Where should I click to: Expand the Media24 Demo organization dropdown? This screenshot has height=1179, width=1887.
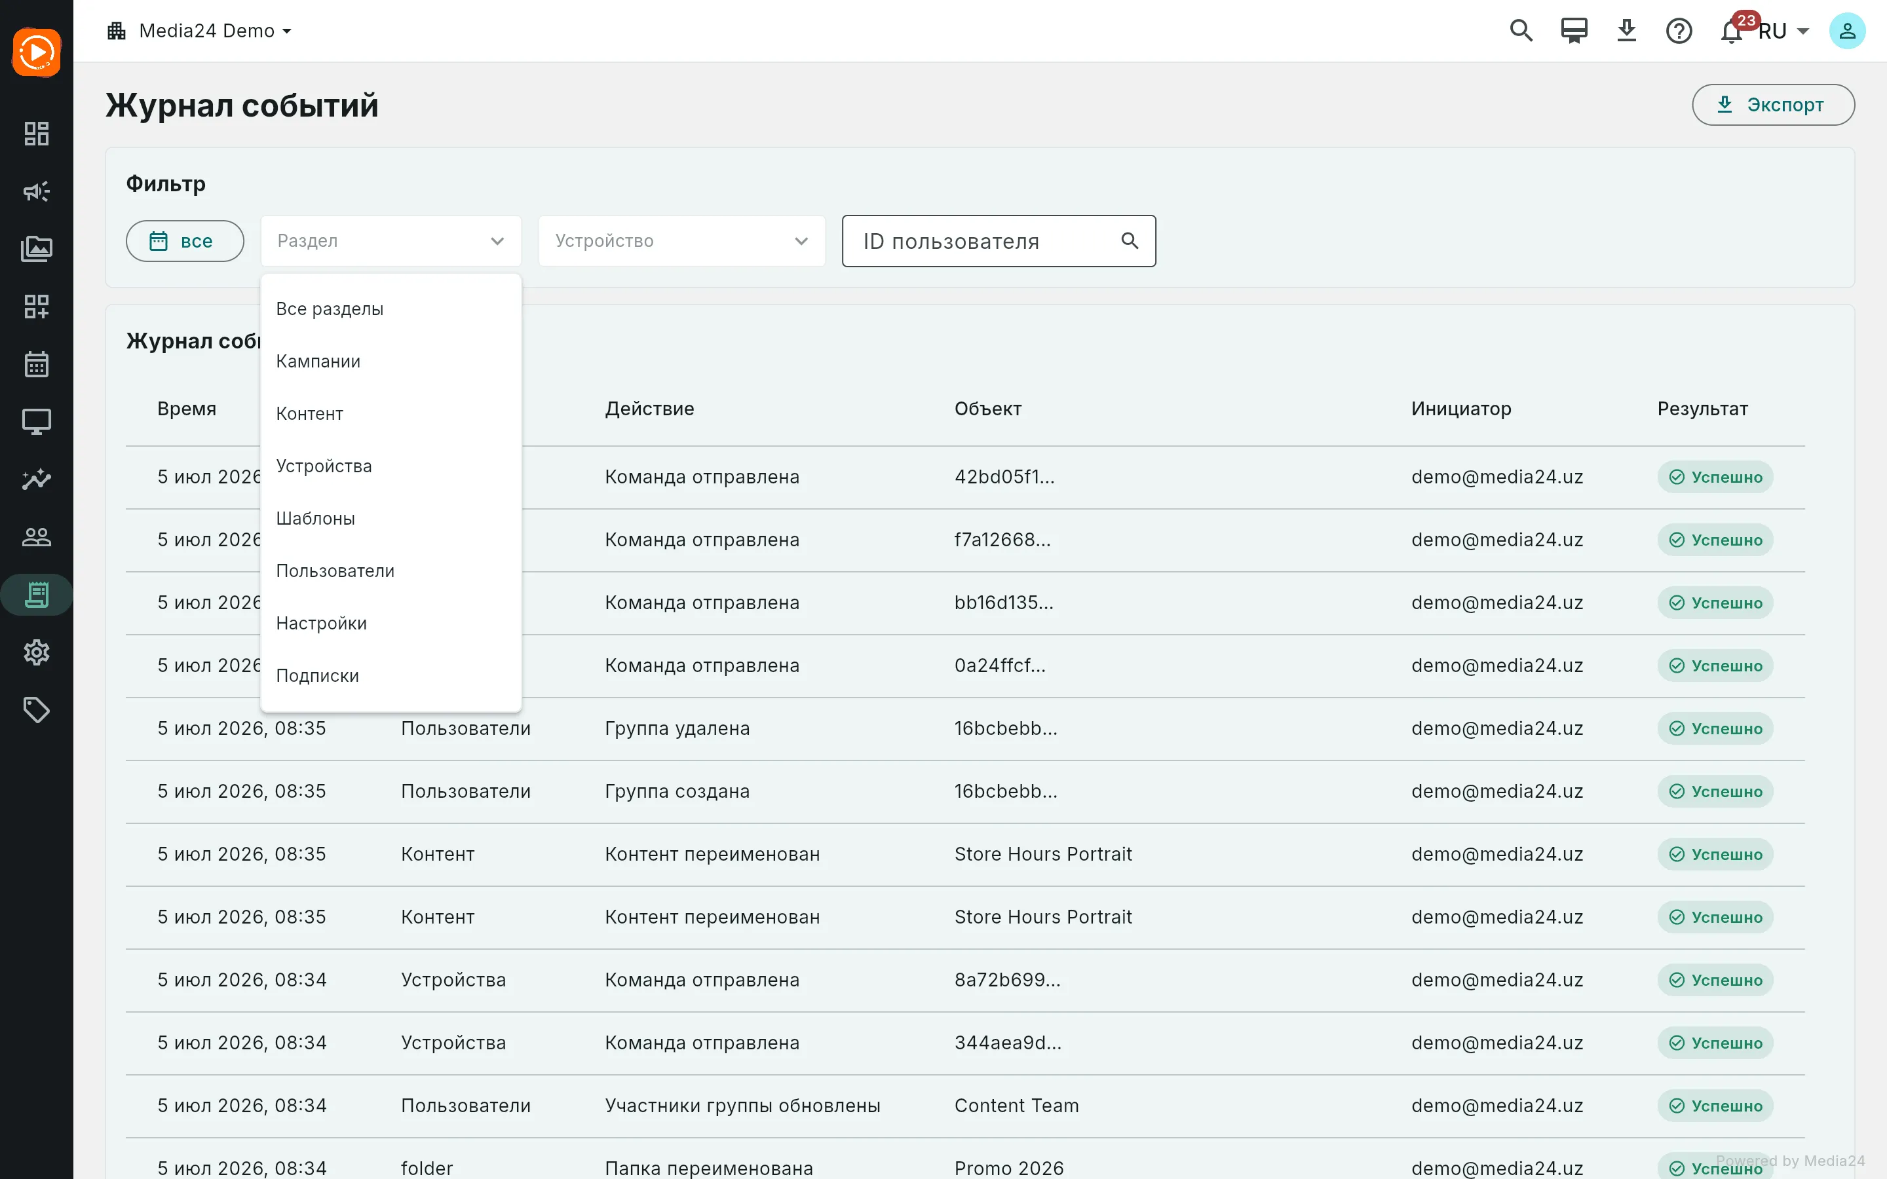click(x=200, y=31)
